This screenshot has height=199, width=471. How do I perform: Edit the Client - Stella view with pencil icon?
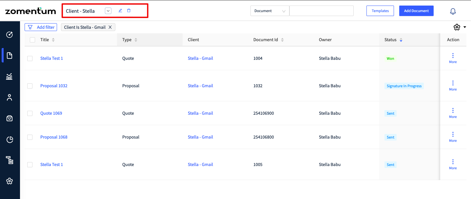120,11
